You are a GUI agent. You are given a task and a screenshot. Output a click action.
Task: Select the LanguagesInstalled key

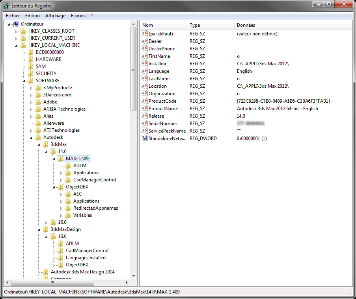(x=86, y=258)
